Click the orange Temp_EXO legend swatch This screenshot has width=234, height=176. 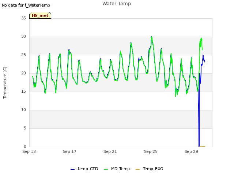click(x=137, y=169)
